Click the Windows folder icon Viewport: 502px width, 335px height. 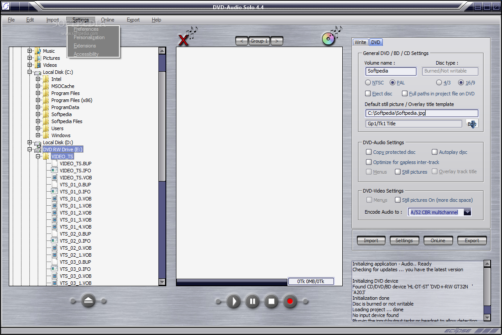coord(47,135)
